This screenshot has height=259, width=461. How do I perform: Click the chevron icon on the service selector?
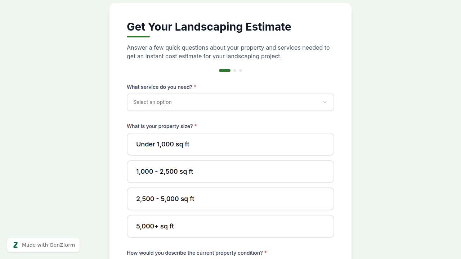tap(325, 102)
